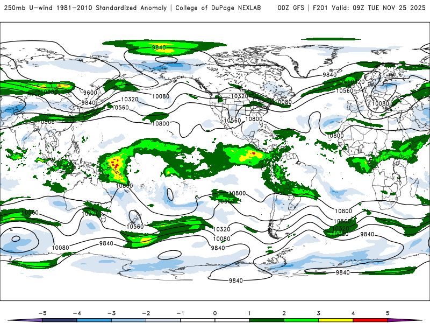Click the colorbar tick label '-5'
Viewport: 430px width, 323px height.
[42, 313]
